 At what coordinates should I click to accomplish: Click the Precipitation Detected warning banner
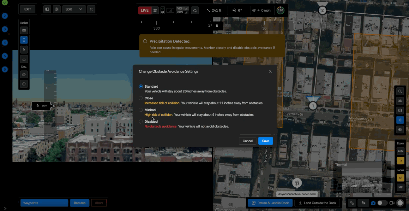click(x=212, y=46)
